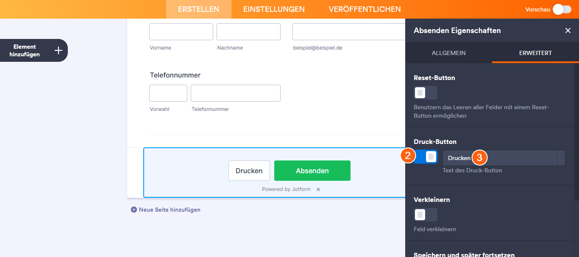The height and width of the screenshot is (257, 579).
Task: Open the ERSTELLEN tab
Action: pos(198,9)
